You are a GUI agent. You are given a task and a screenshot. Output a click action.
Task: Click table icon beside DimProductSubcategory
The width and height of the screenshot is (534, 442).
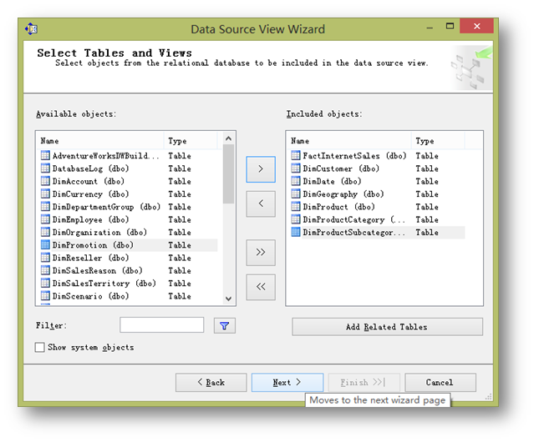point(296,232)
